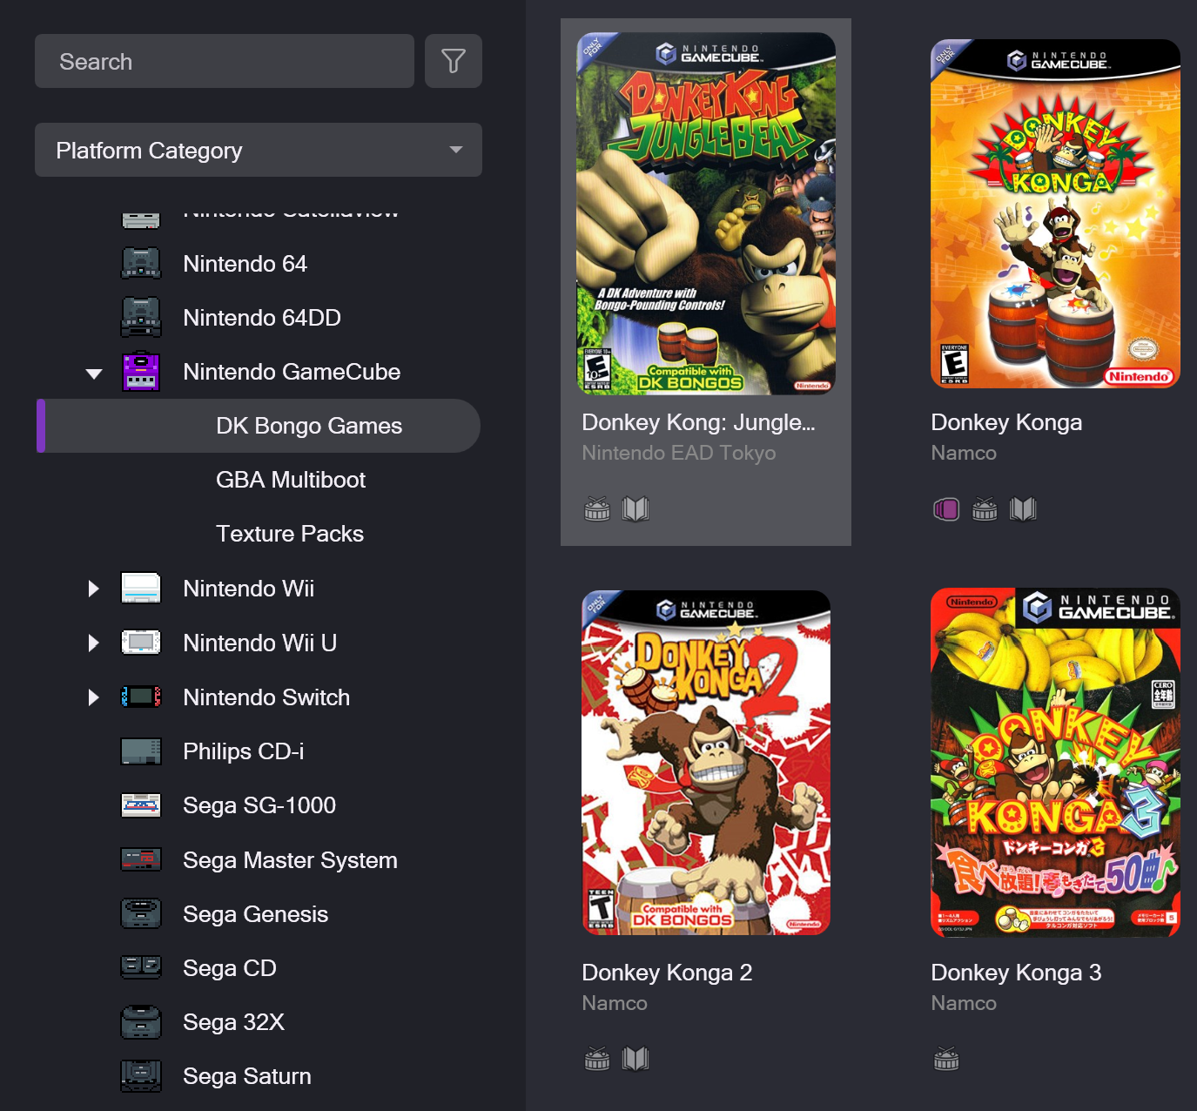The image size is (1197, 1111).
Task: Select the Donkey Konga 2 cover art
Action: 706,763
